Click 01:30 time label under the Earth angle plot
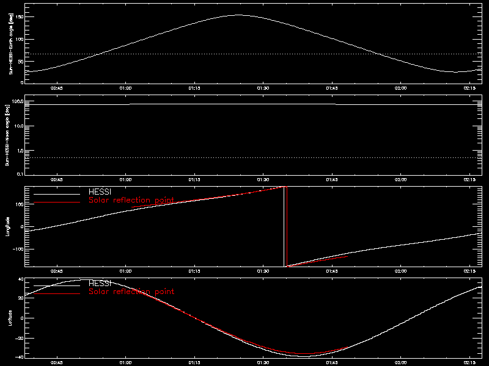The width and height of the screenshot is (489, 366). tap(263, 88)
